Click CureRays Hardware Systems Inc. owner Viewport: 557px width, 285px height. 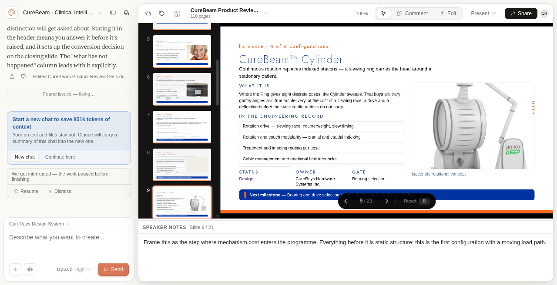315,182
